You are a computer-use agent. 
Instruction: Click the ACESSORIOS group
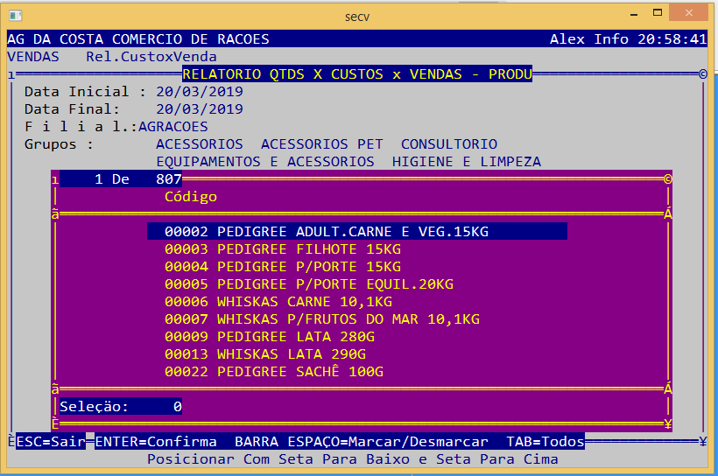200,144
